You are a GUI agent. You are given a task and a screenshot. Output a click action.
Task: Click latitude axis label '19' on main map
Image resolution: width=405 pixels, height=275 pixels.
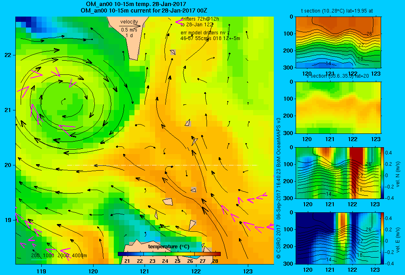[x=8, y=220]
